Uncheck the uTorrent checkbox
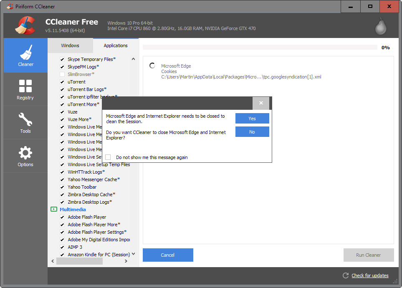This screenshot has width=402, height=288. [x=62, y=82]
